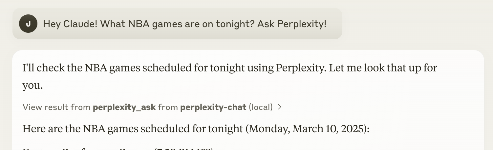Click the word "you." on the reply's second line
Image resolution: width=493 pixels, height=150 pixels.
32,85
